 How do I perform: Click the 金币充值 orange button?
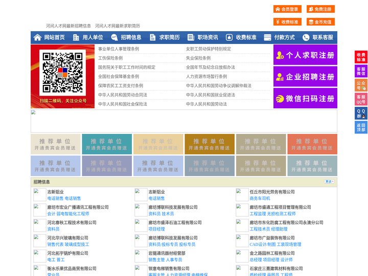click(320, 22)
